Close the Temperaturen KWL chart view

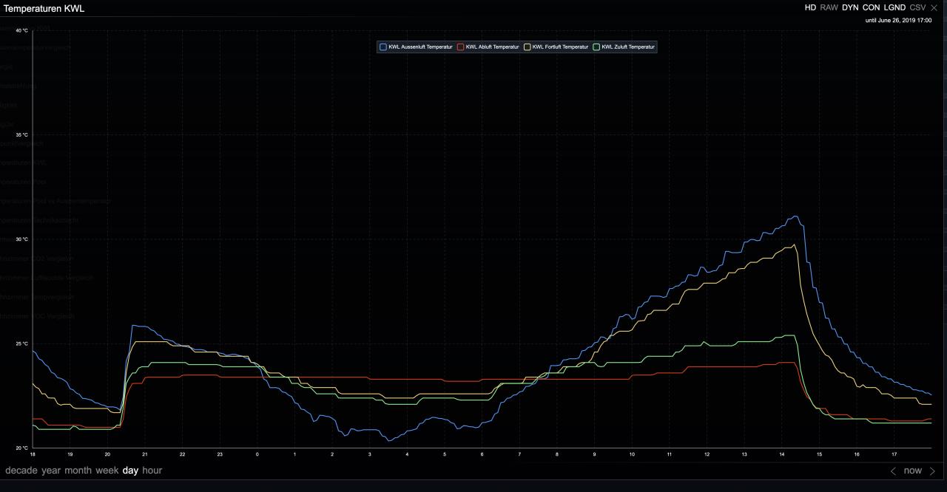pos(934,7)
